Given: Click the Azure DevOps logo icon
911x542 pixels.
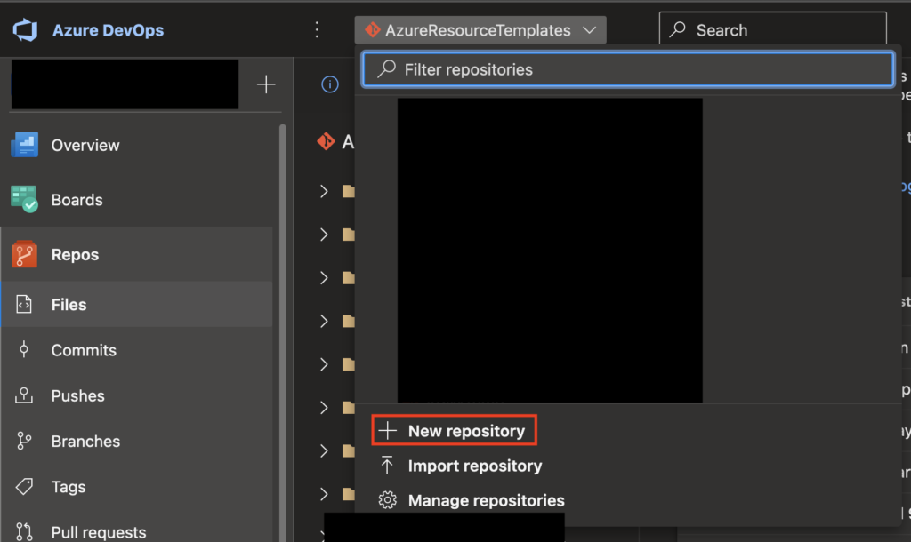Looking at the screenshot, I should click(x=25, y=29).
